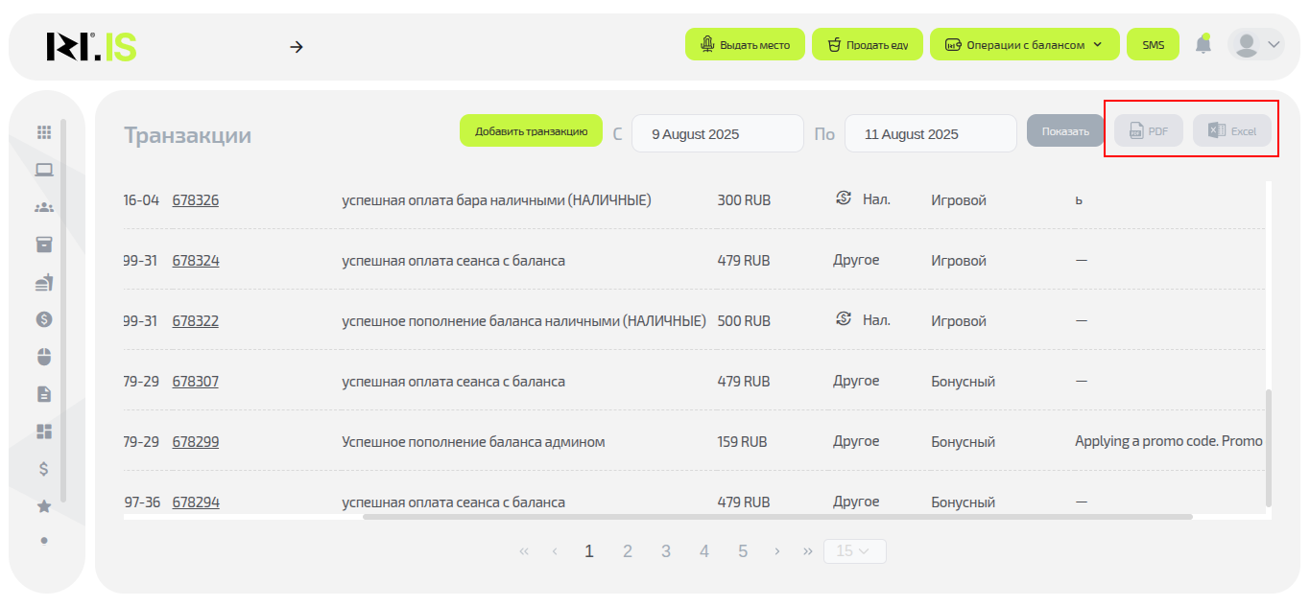Click the horizontal scrollbar under the table
Image resolution: width=1310 pixels, height=607 pixels.
point(777,517)
